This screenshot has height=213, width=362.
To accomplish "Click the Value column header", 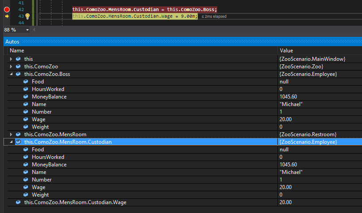I will click(286, 51).
